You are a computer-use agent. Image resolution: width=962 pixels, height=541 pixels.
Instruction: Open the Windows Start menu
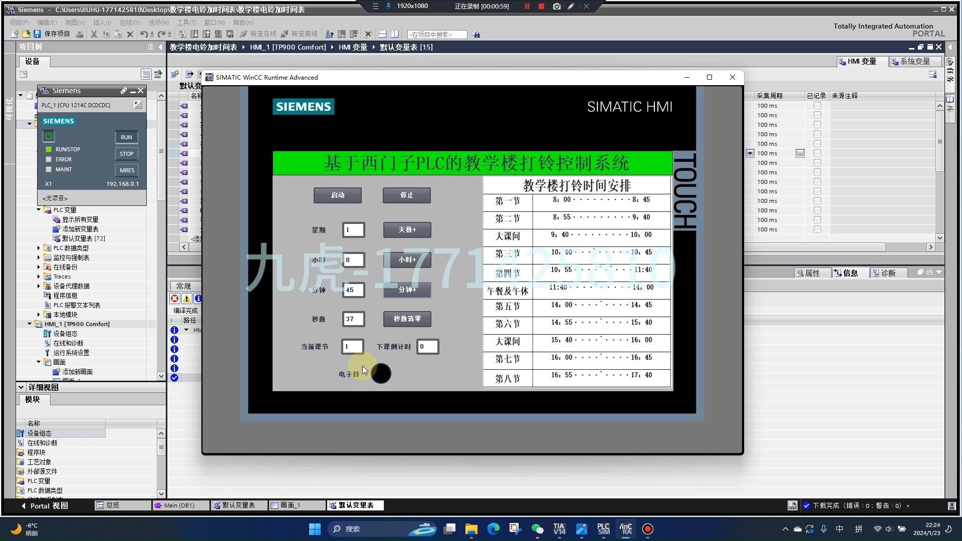pyautogui.click(x=315, y=529)
